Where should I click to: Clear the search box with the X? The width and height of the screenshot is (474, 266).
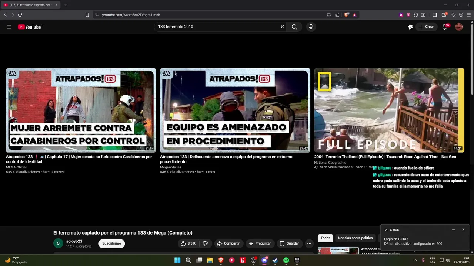click(282, 27)
